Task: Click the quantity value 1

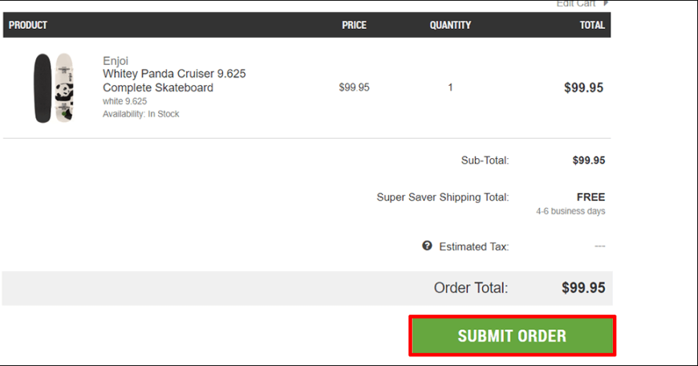Action: [x=450, y=87]
